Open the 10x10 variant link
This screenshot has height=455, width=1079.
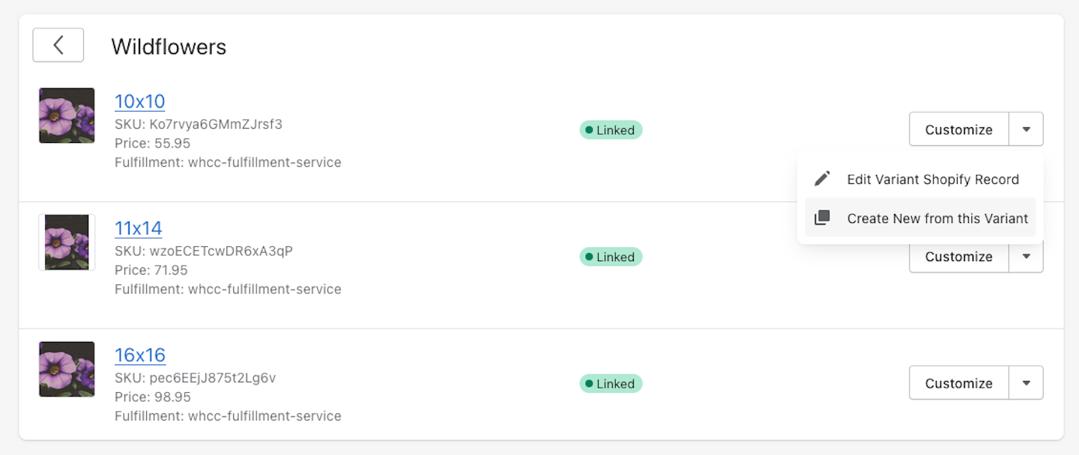139,101
